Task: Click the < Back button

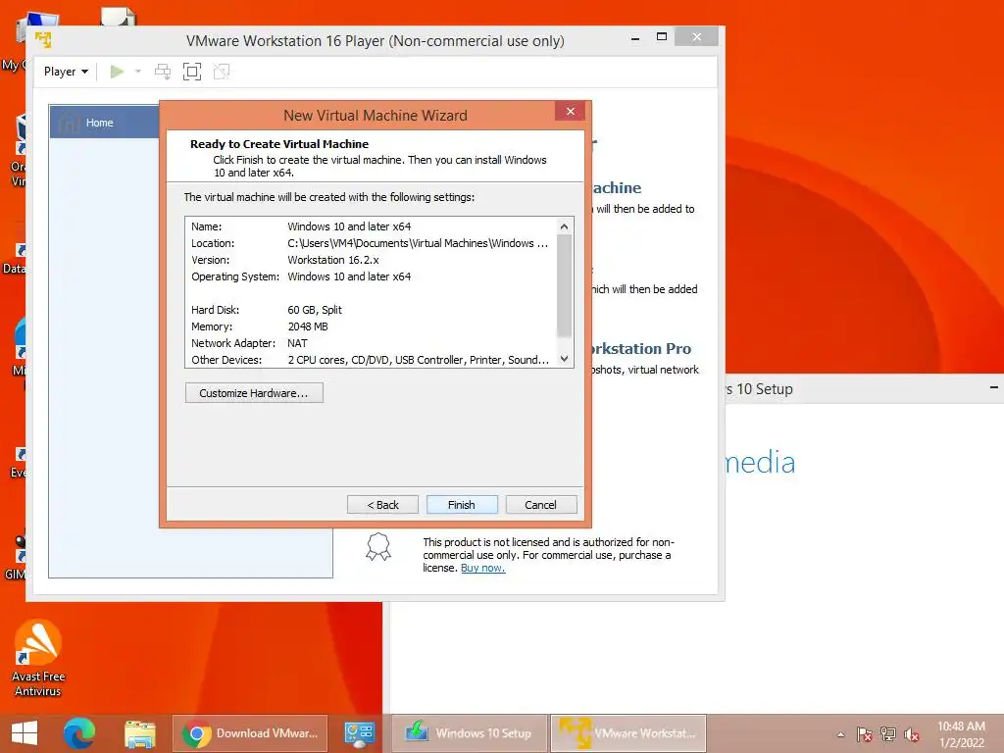Action: [383, 505]
